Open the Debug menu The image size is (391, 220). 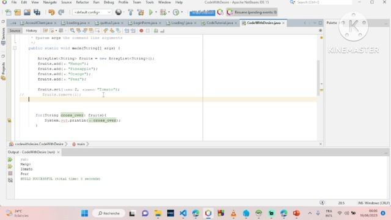[109, 2]
